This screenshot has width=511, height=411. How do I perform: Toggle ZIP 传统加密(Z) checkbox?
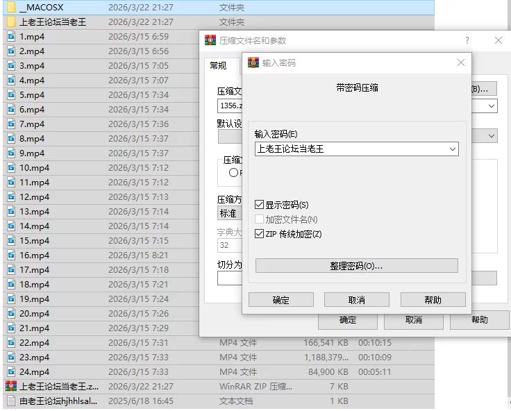click(259, 234)
